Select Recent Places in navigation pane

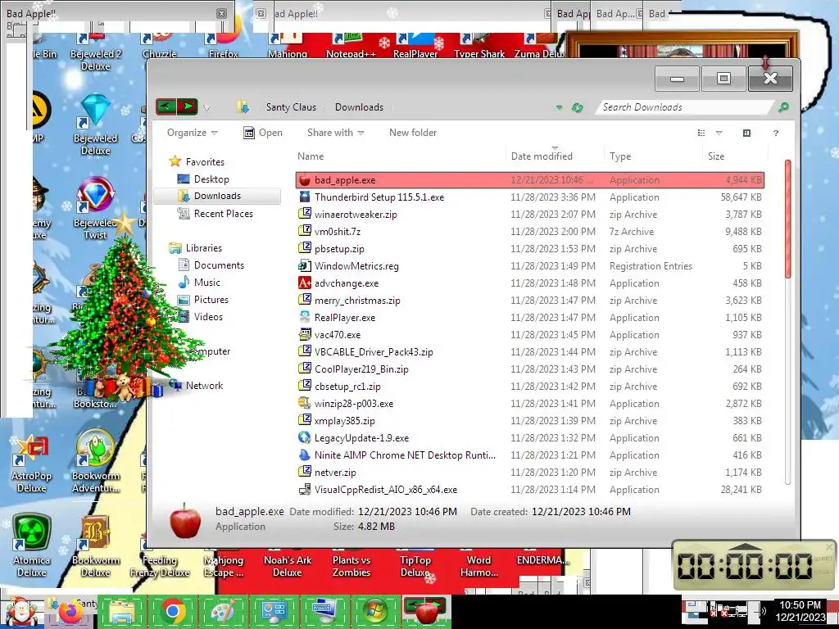click(215, 214)
